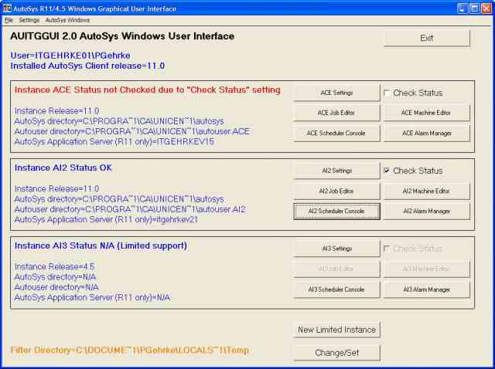This screenshot has height=369, width=495.
Task: Open the AI2 Alarm Manager
Action: [x=426, y=211]
